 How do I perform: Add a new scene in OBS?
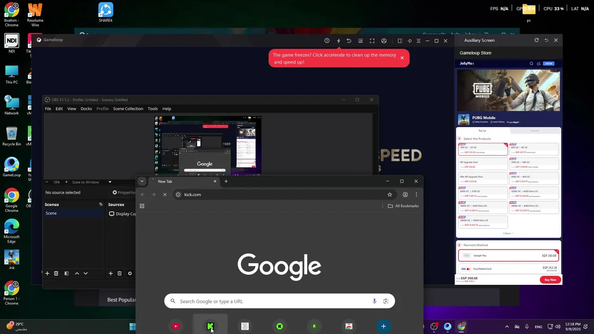pyautogui.click(x=47, y=274)
